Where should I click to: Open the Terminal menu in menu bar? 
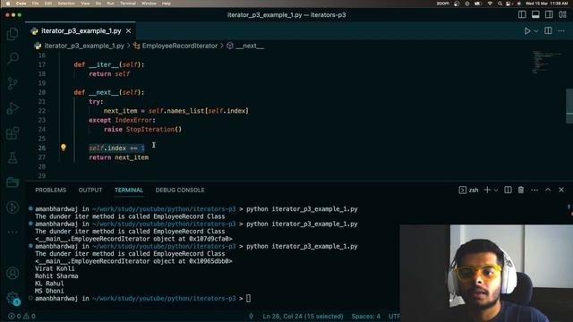128,4
